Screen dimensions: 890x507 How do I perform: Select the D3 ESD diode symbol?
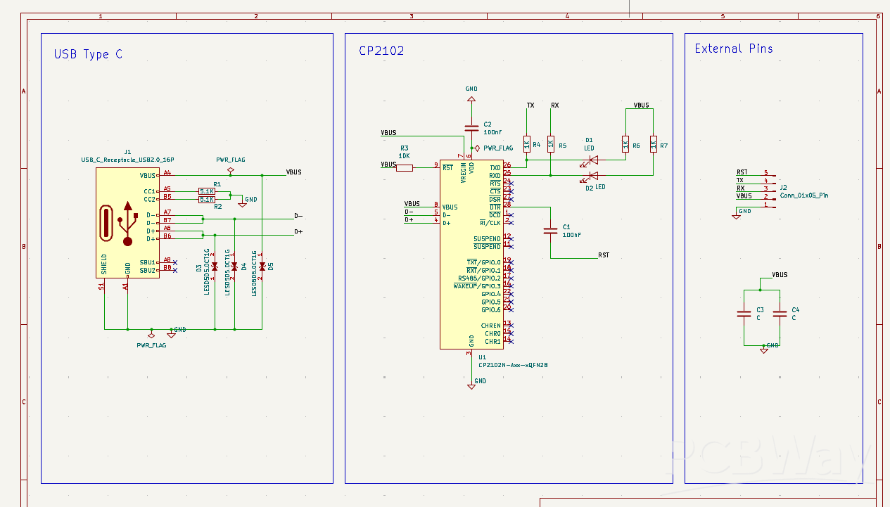215,267
